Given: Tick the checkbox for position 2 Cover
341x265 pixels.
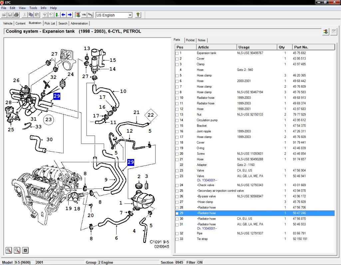Looking at the screenshot, I should 177,59.
